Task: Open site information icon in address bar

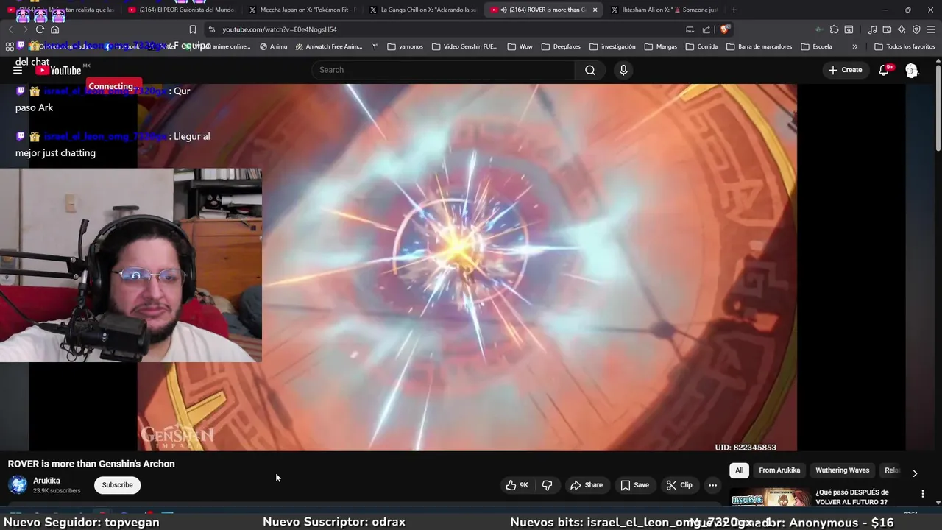Action: click(212, 29)
